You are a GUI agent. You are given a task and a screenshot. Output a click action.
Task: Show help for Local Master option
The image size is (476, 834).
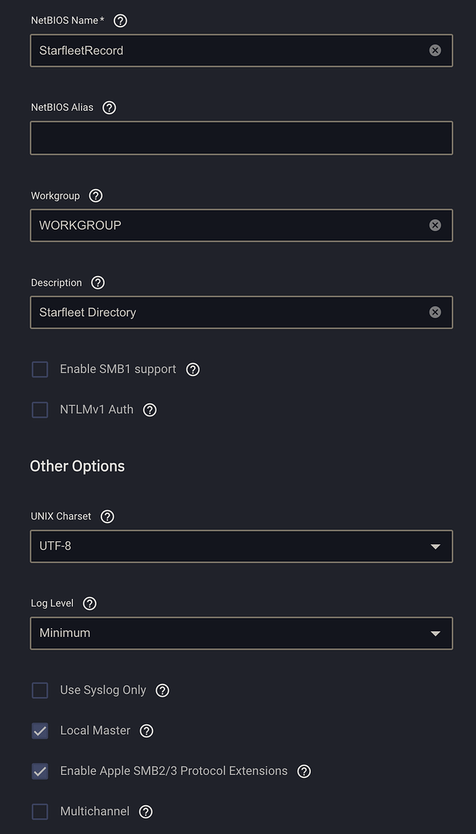(x=146, y=730)
